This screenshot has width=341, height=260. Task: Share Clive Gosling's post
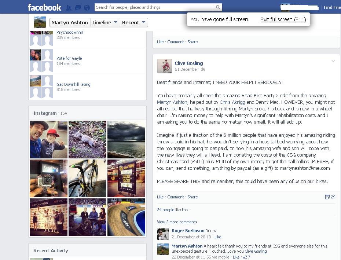click(192, 197)
